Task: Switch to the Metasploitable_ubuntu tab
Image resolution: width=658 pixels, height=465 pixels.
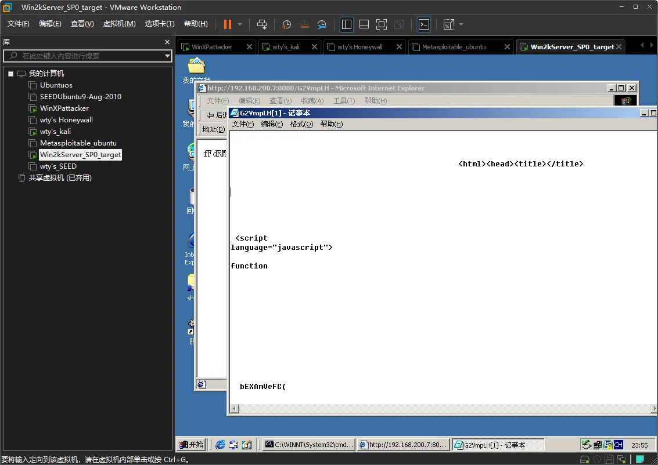Action: [454, 47]
